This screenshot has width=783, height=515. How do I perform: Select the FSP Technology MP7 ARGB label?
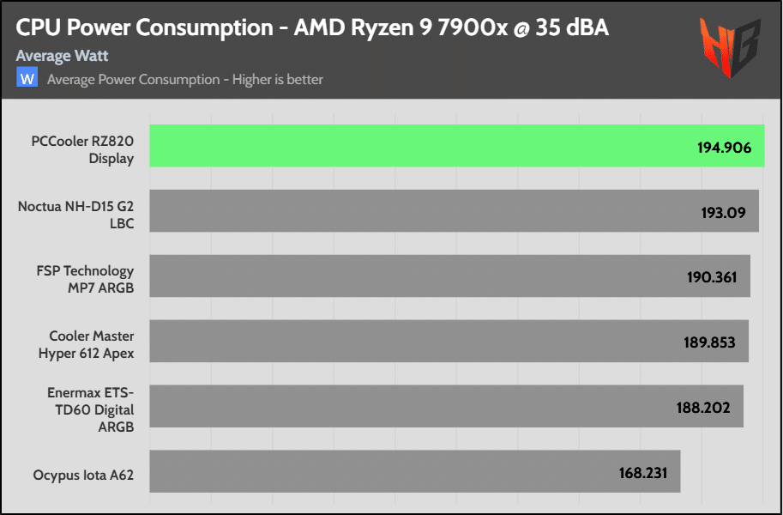[x=85, y=279]
